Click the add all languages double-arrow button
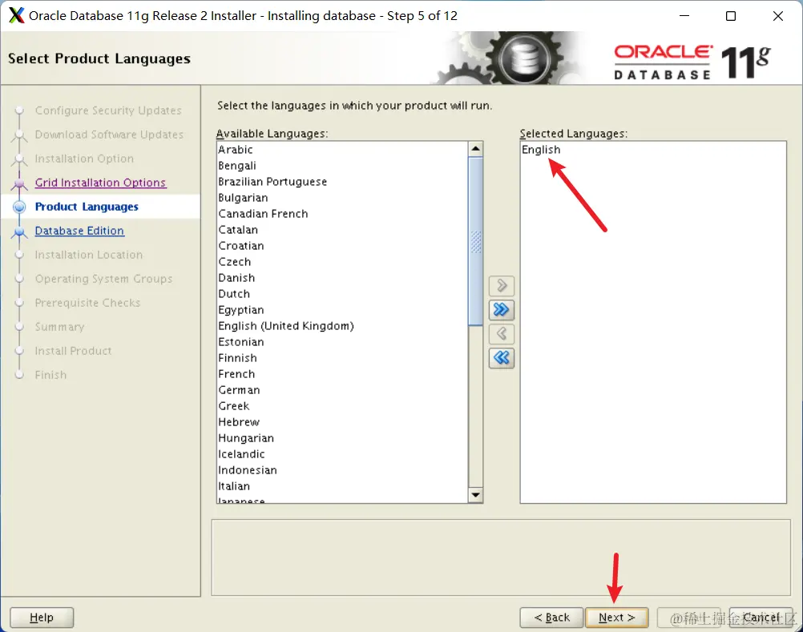803x632 pixels. (x=502, y=310)
